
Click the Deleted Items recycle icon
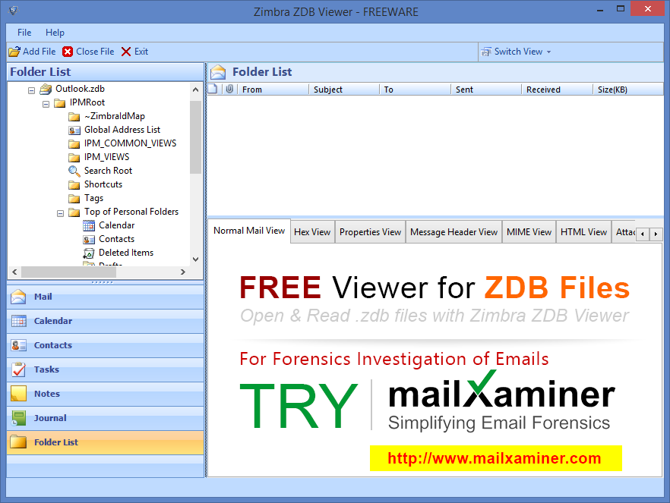point(88,253)
